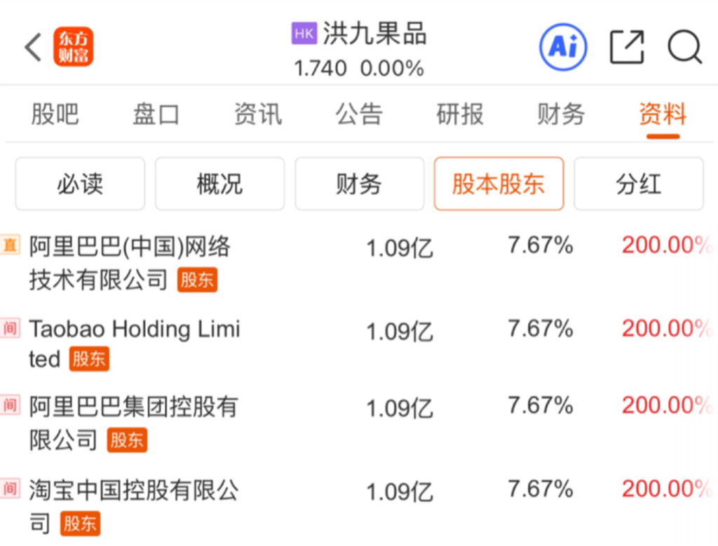Tap 股东 tag under Taobao Holding Limited

click(89, 360)
